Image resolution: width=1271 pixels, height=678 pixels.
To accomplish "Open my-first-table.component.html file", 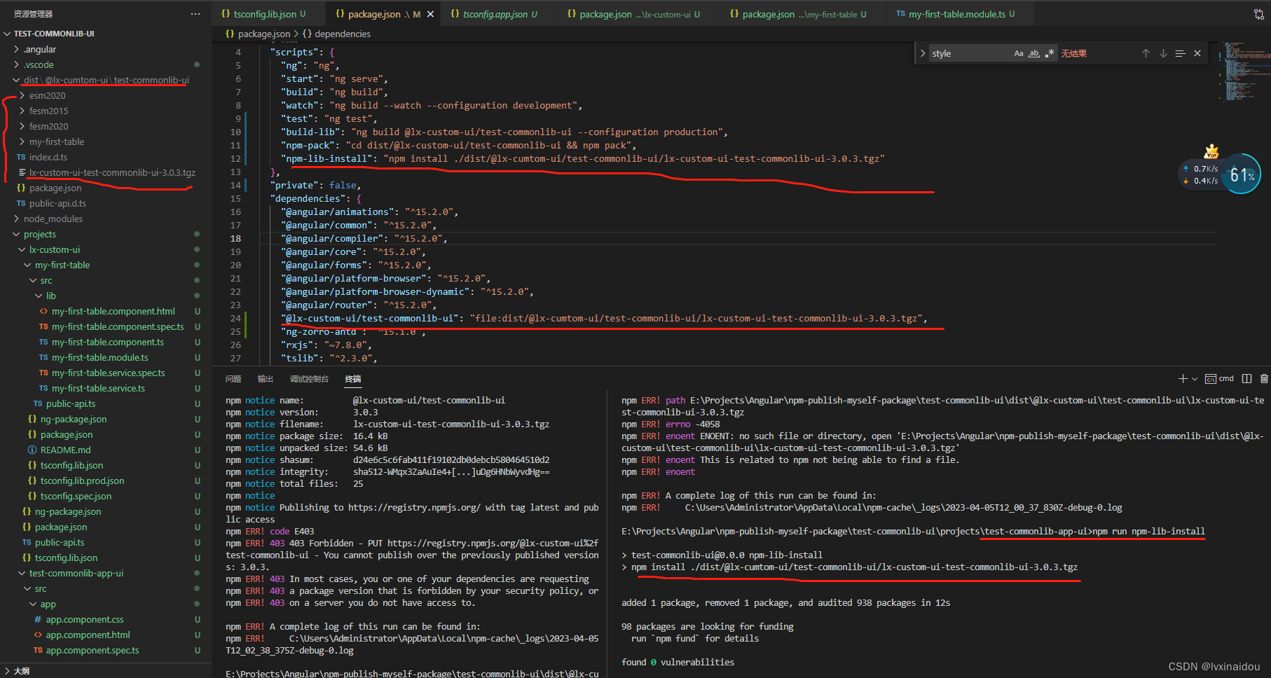I will click(114, 311).
